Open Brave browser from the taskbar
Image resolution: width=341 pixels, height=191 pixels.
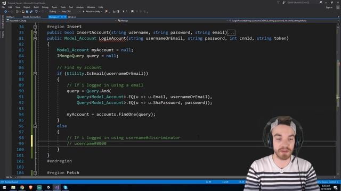click(31, 187)
